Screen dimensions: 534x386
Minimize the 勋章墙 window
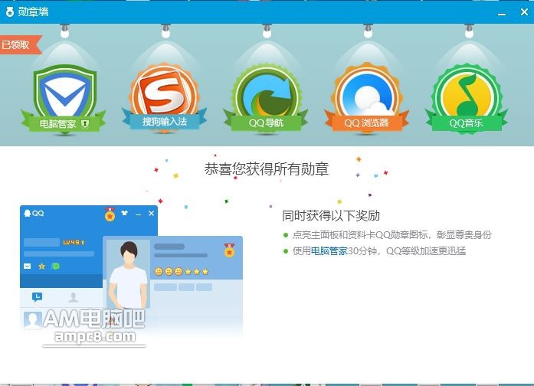pos(501,14)
